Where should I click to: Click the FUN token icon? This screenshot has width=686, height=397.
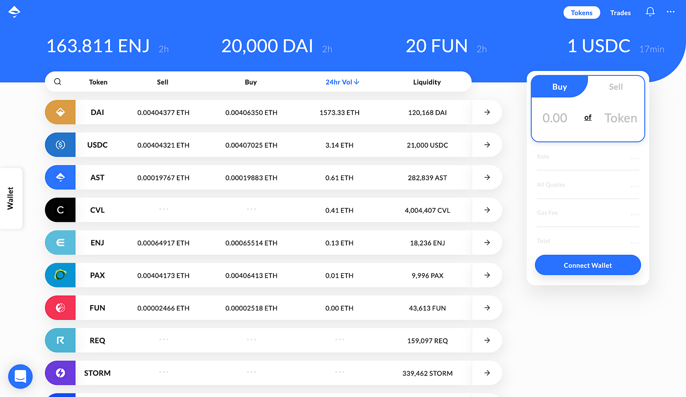[x=60, y=308]
